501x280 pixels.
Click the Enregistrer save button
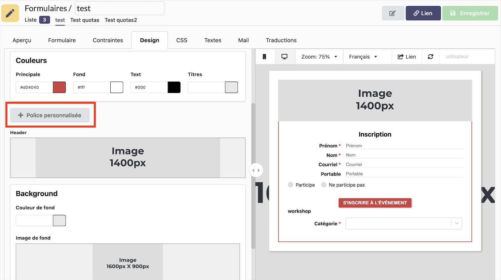pyautogui.click(x=470, y=13)
